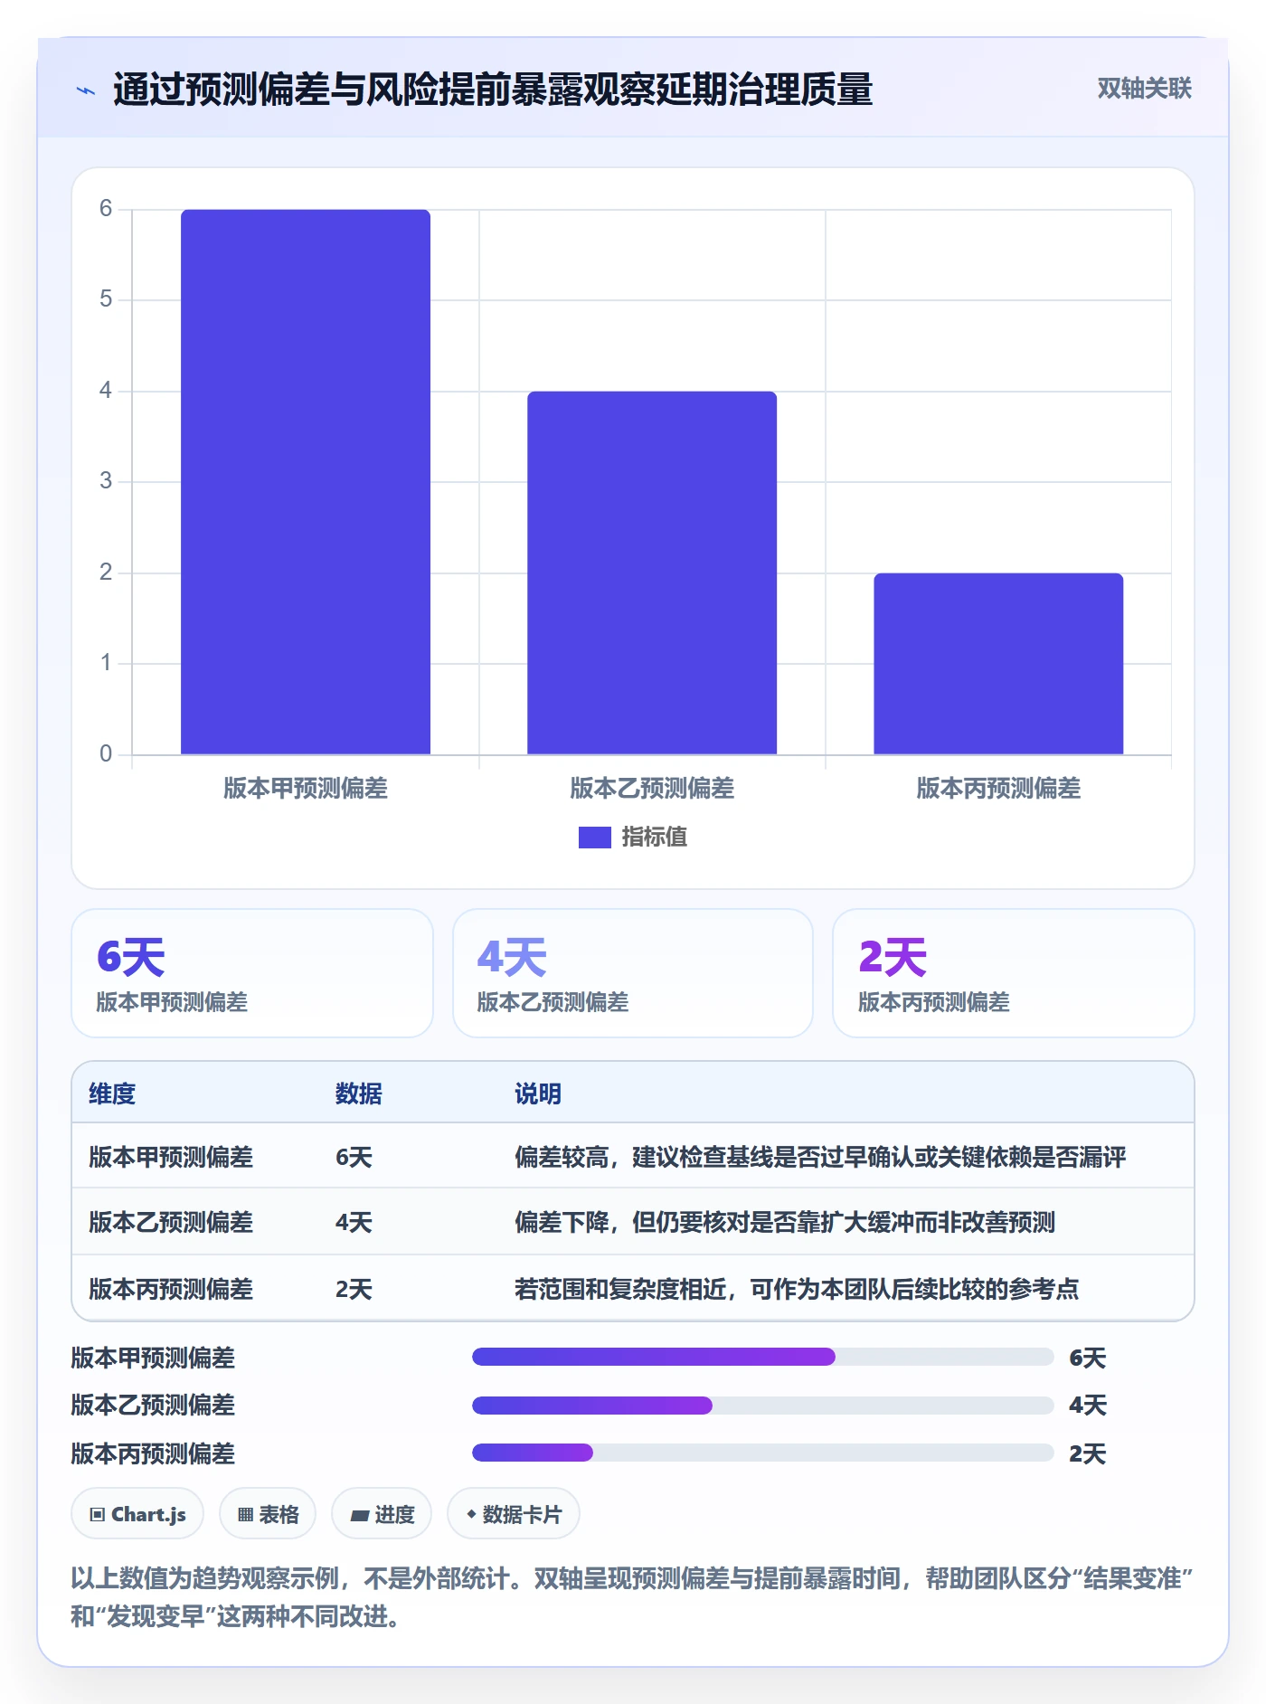Click the 6天 value beside the progress bar
Image resolution: width=1266 pixels, height=1704 pixels.
point(1088,1358)
